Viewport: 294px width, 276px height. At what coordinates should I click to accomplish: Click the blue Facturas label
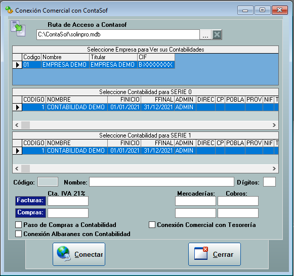point(30,201)
